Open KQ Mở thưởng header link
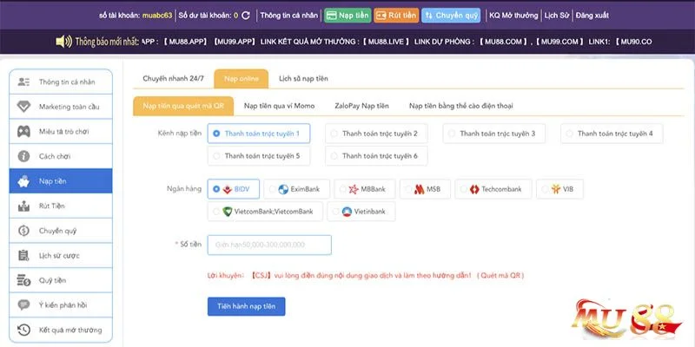695x347 pixels. pyautogui.click(x=513, y=16)
